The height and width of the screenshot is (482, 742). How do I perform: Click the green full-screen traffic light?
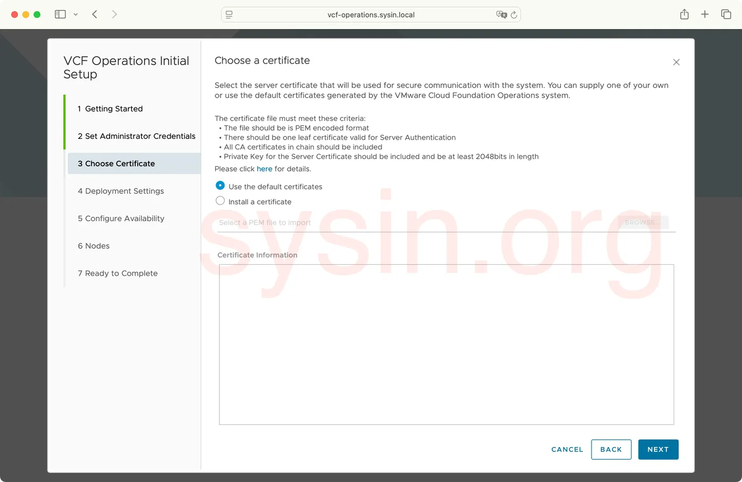pyautogui.click(x=37, y=15)
